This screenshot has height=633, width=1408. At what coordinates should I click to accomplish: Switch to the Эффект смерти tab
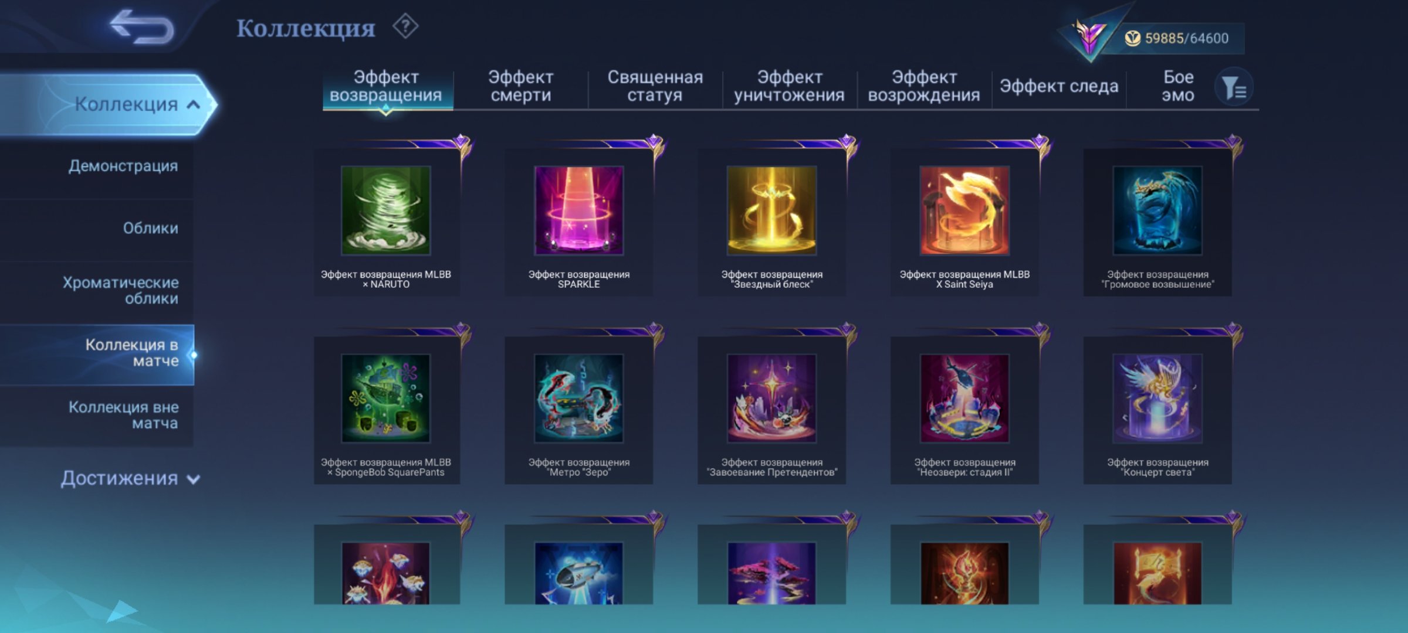click(x=520, y=86)
